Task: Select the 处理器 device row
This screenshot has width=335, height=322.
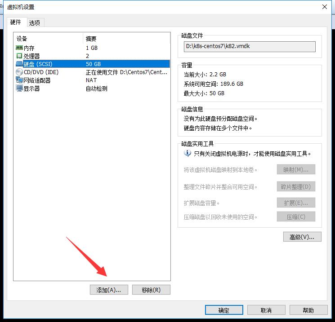Action: click(92, 56)
